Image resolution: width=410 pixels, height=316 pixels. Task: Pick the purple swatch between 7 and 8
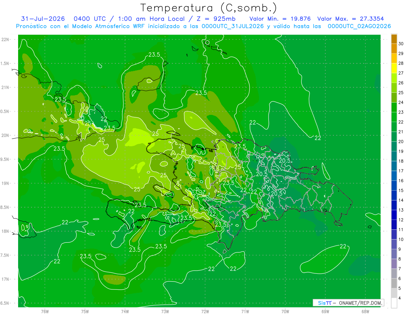coord(394,264)
